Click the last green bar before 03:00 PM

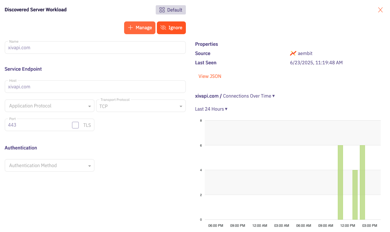[362, 182]
